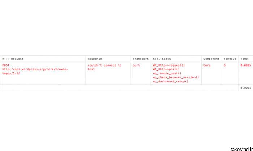Click the total time in footer row
253x151 pixels.
(245, 88)
